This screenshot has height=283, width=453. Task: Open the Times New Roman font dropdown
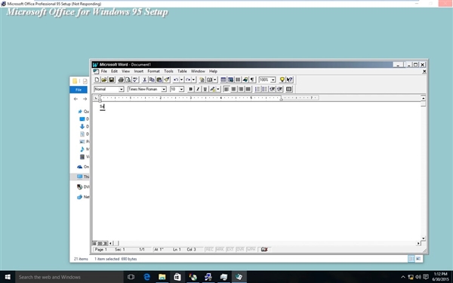tap(164, 89)
